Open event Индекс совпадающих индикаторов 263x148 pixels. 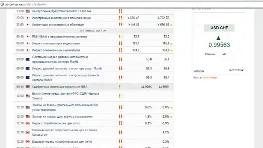click(56, 44)
